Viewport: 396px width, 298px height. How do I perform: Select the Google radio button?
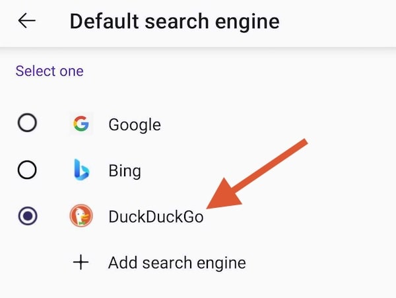(27, 123)
